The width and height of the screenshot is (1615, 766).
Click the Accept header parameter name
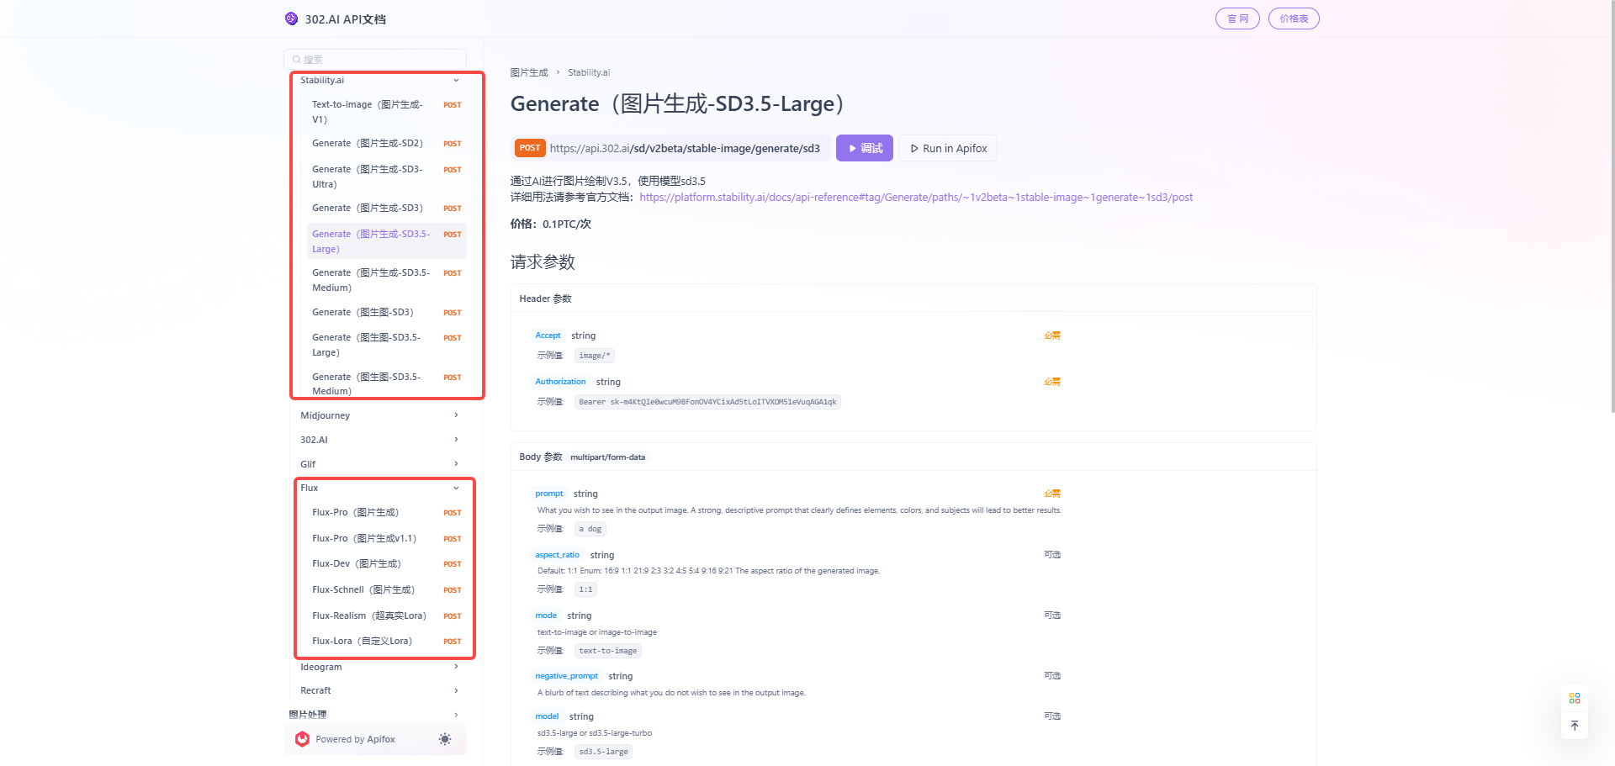click(548, 335)
